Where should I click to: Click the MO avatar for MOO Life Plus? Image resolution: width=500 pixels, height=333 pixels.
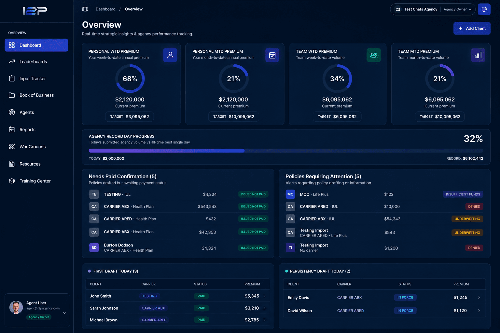(x=290, y=194)
